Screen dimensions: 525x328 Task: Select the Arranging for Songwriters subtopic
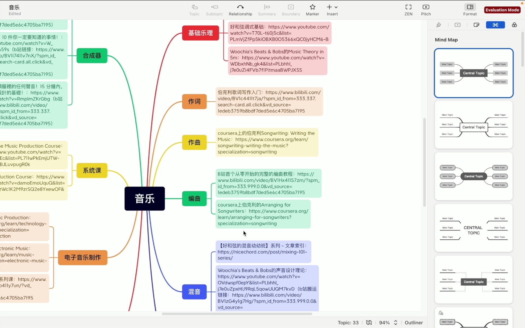click(x=263, y=214)
